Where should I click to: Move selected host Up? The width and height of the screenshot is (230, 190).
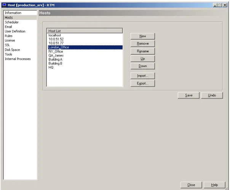[142, 58]
